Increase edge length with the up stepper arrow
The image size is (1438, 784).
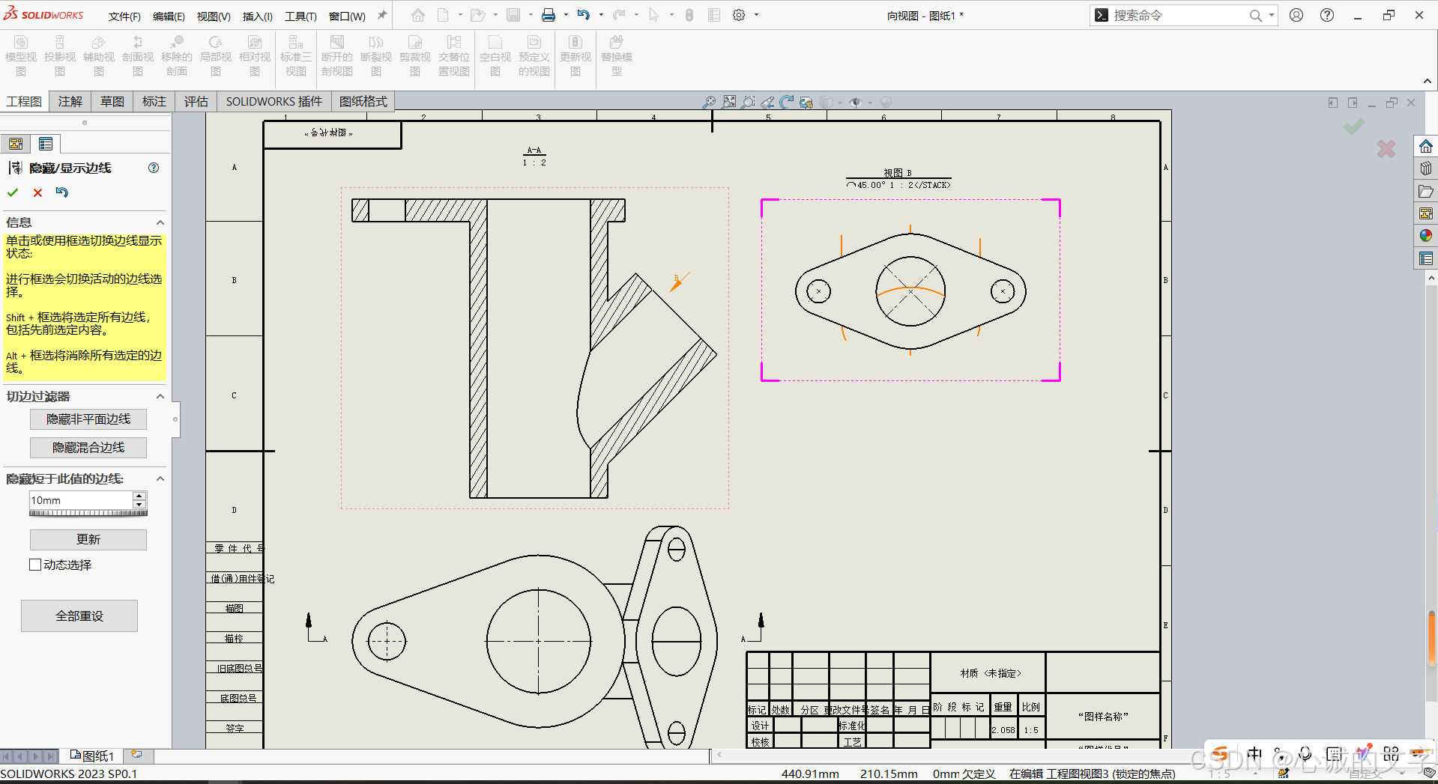tap(139, 496)
